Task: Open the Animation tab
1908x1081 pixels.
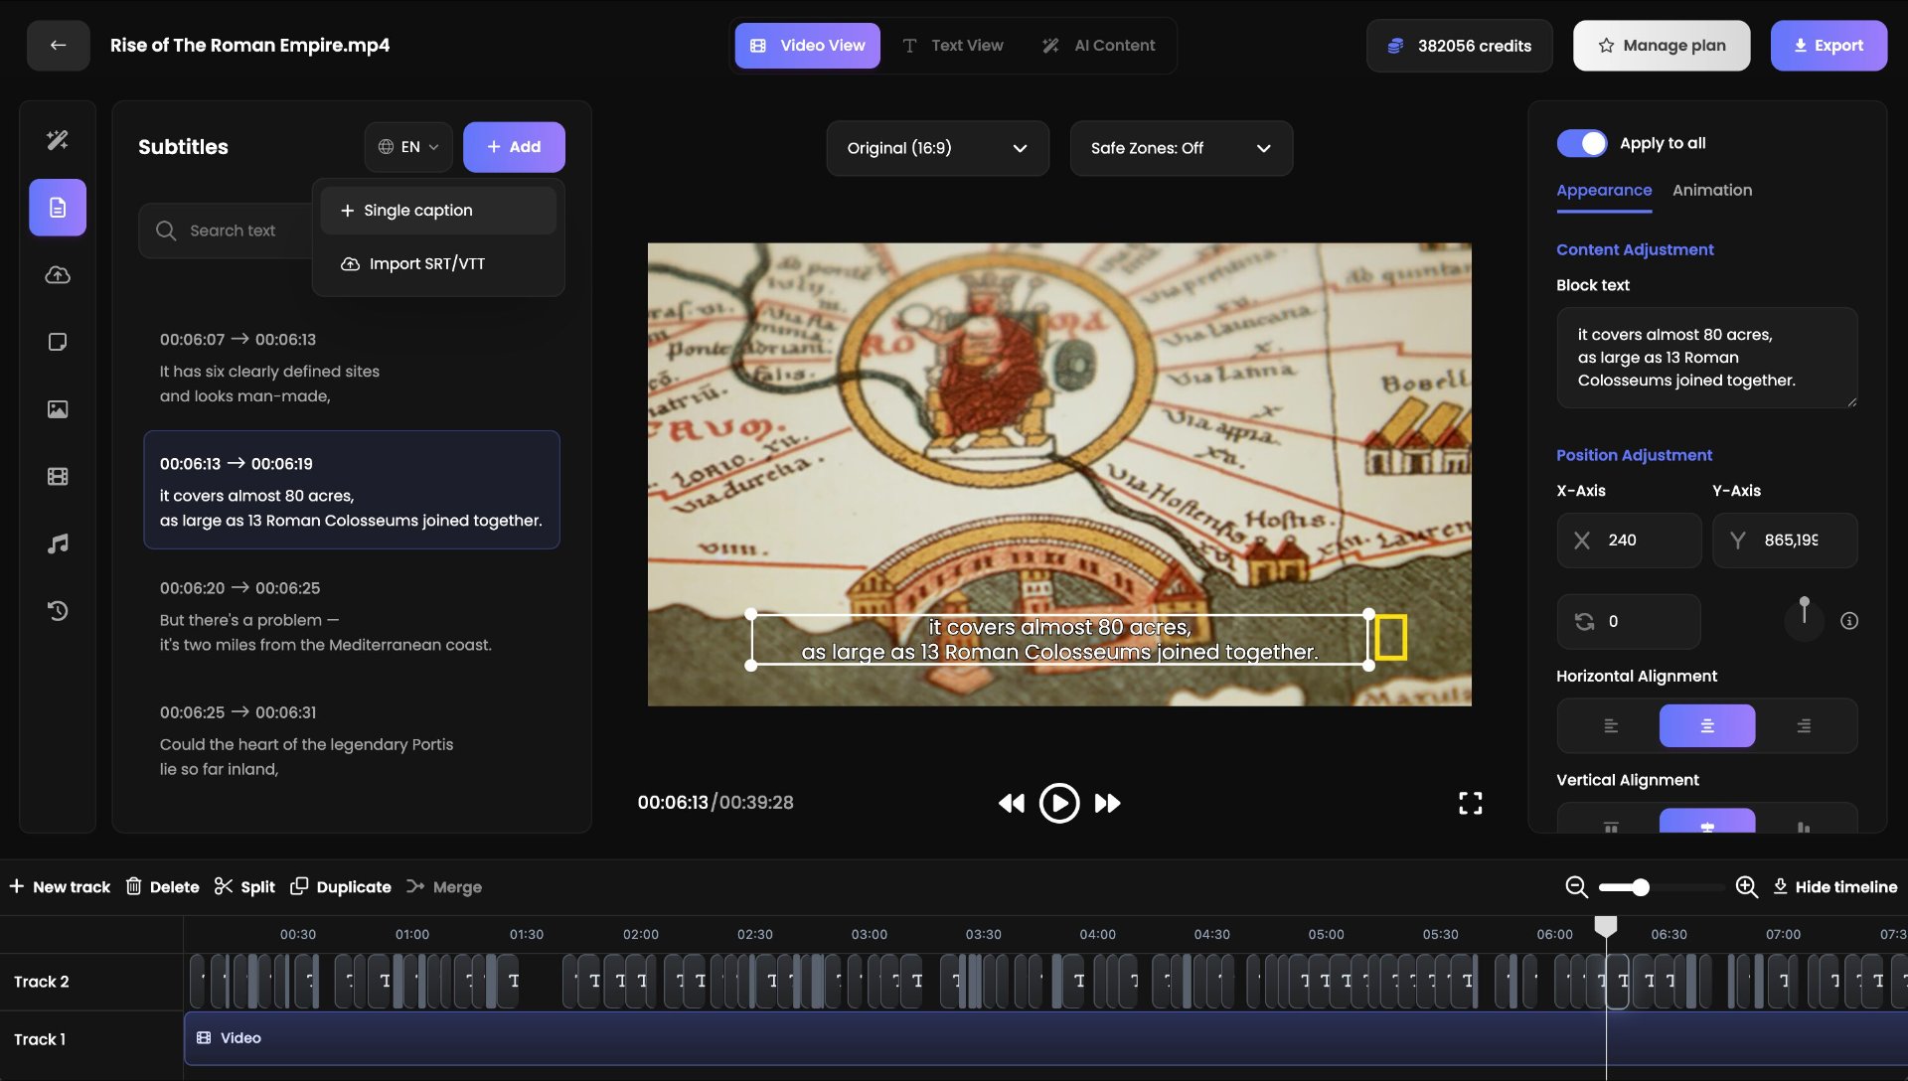Action: (x=1712, y=191)
